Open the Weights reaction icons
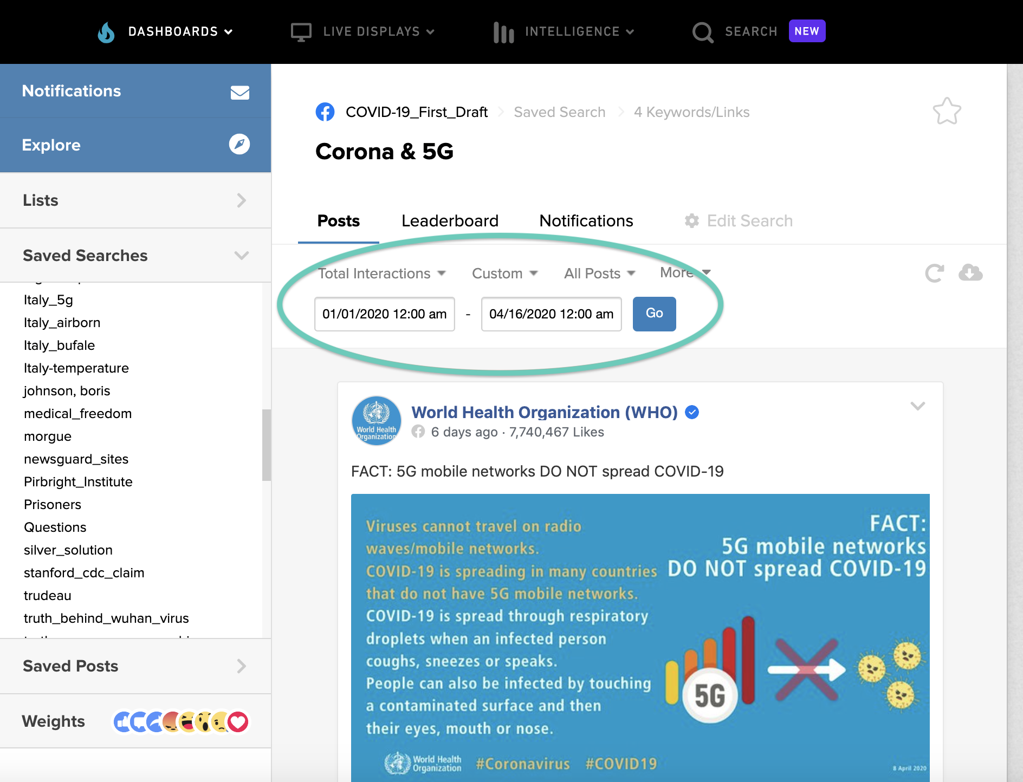1023x782 pixels. 180,721
